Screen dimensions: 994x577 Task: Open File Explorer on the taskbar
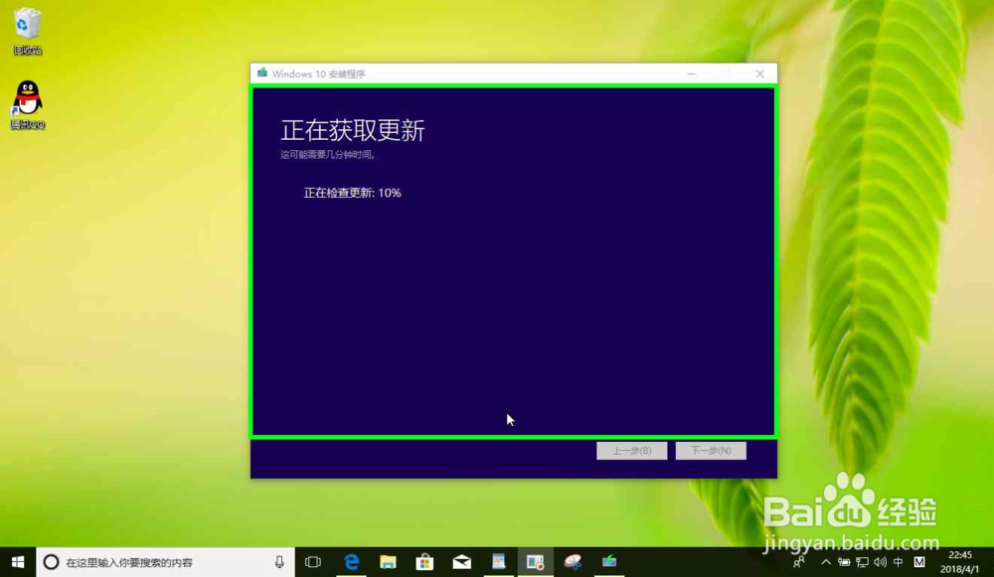click(389, 561)
